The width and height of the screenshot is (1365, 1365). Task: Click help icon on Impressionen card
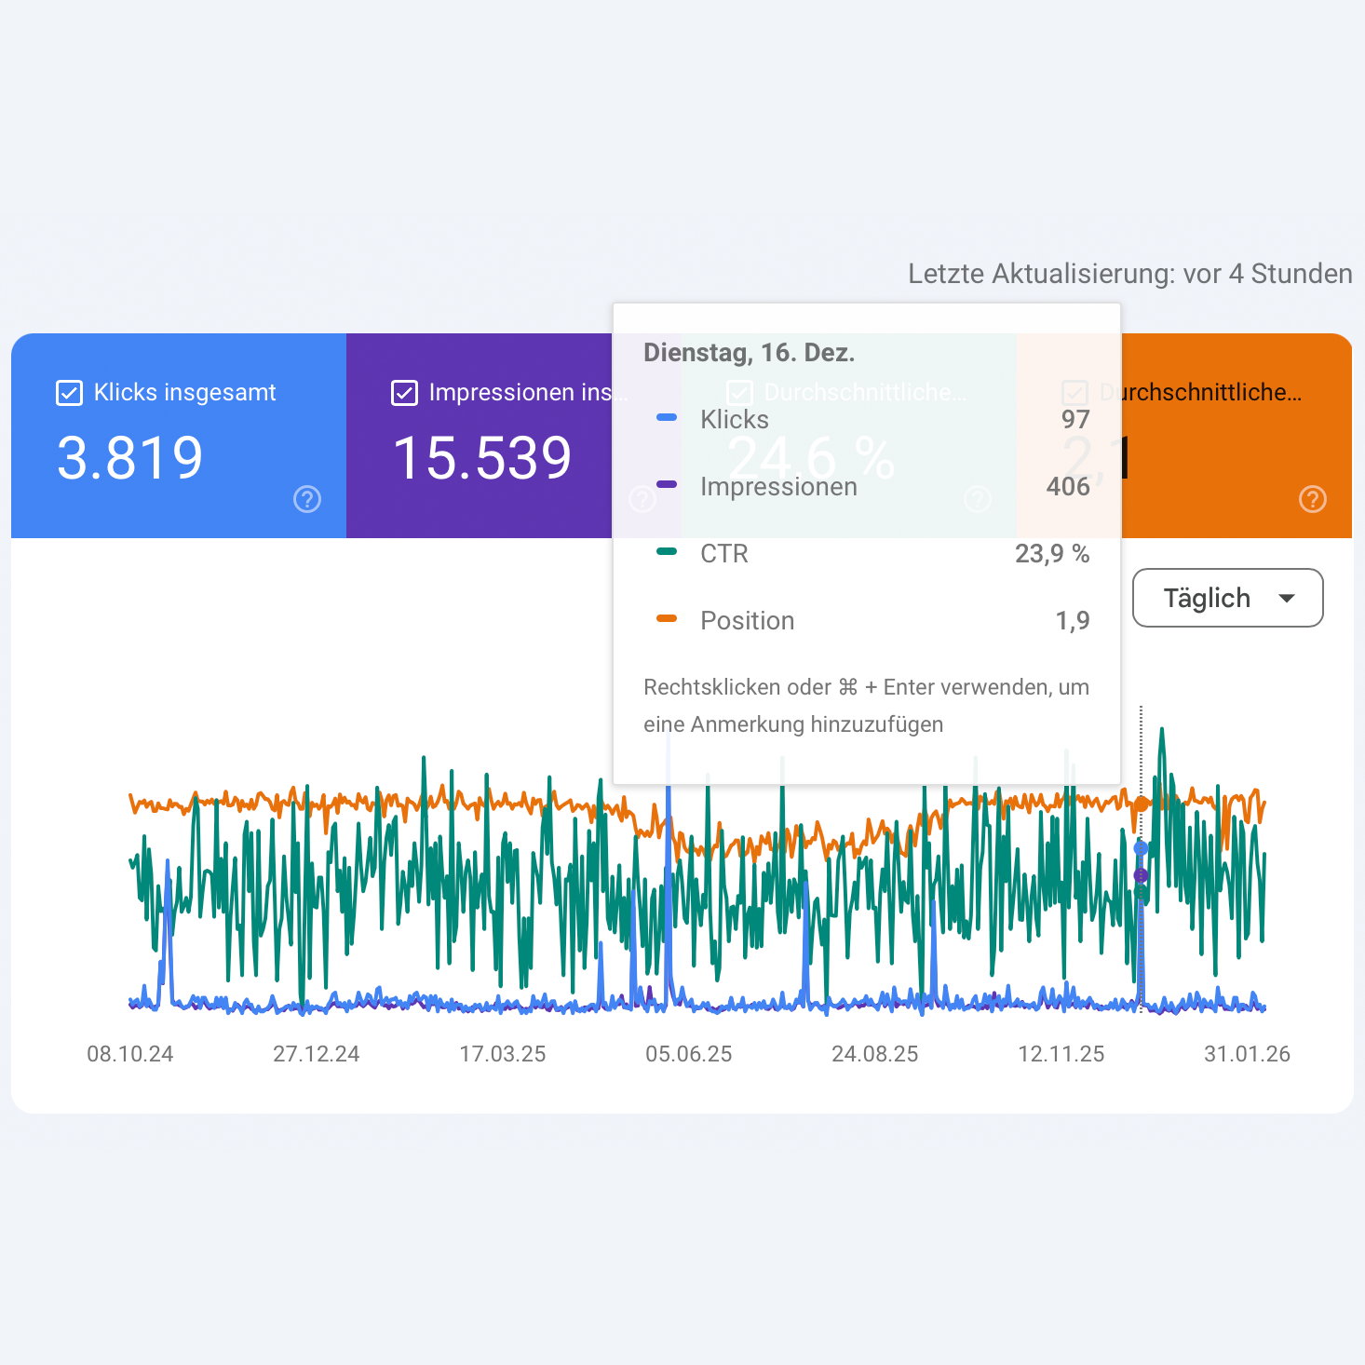click(642, 500)
